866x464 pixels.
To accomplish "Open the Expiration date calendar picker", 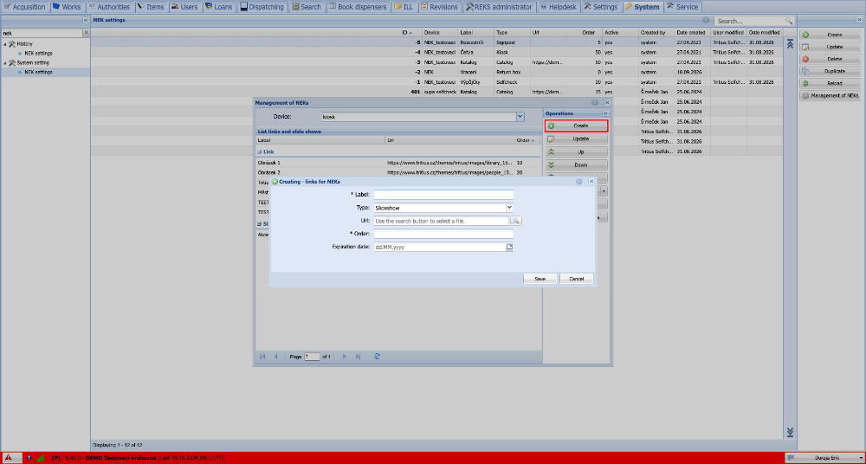I will pos(509,247).
